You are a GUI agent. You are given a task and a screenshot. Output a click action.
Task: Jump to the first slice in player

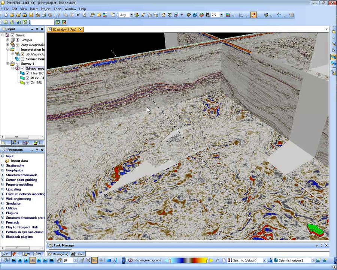[13, 260]
